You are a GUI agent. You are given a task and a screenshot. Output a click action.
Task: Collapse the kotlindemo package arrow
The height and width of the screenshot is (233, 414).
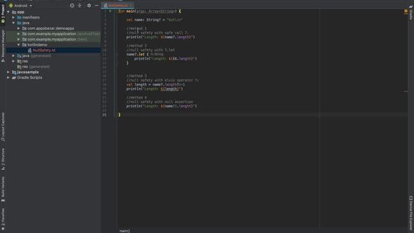point(19,45)
